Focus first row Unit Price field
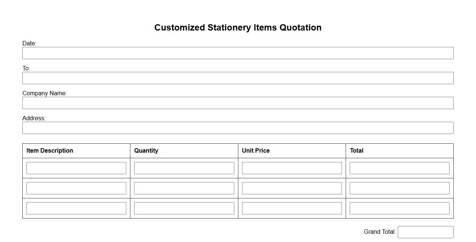 click(x=292, y=168)
